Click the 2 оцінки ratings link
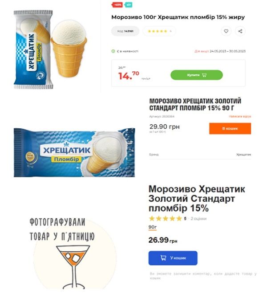This screenshot has width=267, height=294. pyautogui.click(x=198, y=219)
